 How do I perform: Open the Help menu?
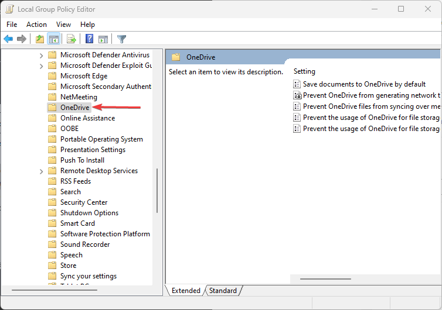[87, 25]
